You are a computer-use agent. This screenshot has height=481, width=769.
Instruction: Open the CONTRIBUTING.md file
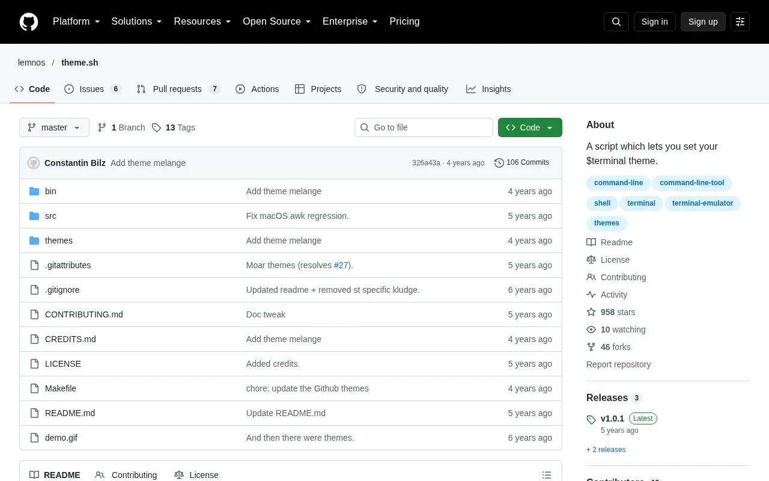click(x=84, y=314)
